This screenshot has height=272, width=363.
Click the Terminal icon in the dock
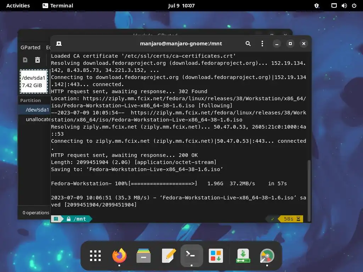192,256
